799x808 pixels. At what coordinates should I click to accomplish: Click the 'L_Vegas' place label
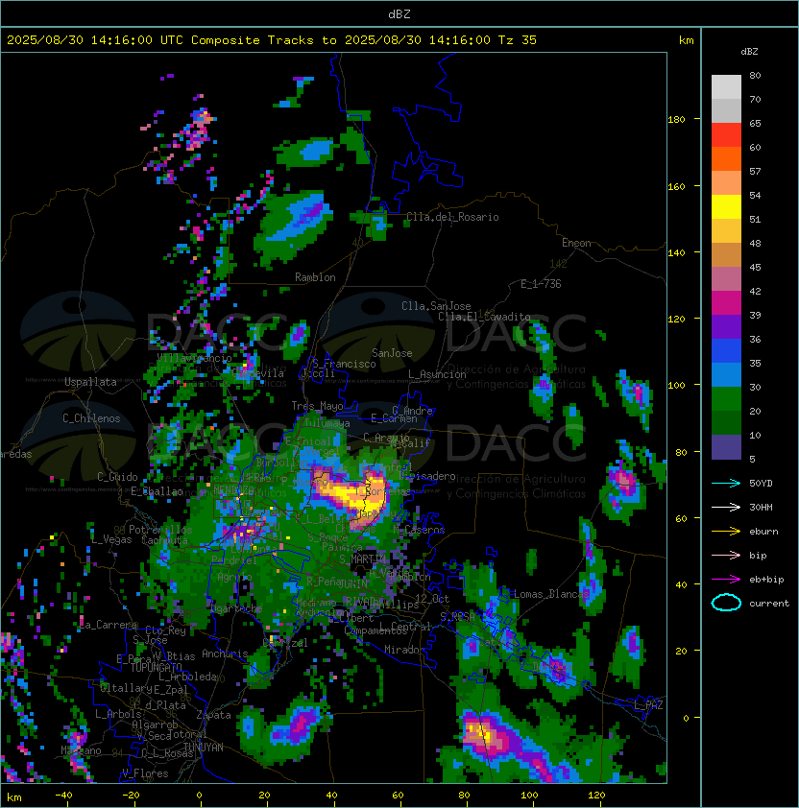pyautogui.click(x=110, y=539)
